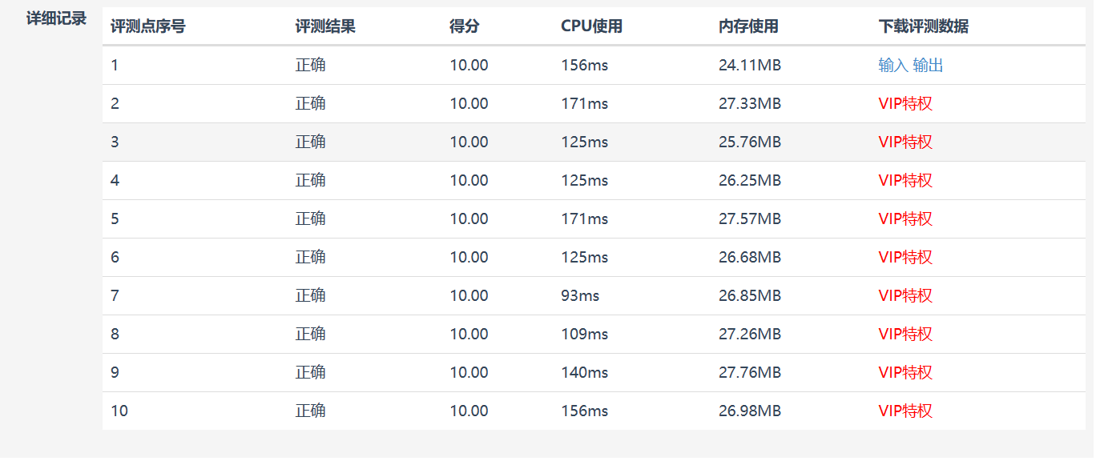Image resolution: width=1096 pixels, height=469 pixels.
Task: Select the 26.85MB memory value
Action: [x=750, y=296]
